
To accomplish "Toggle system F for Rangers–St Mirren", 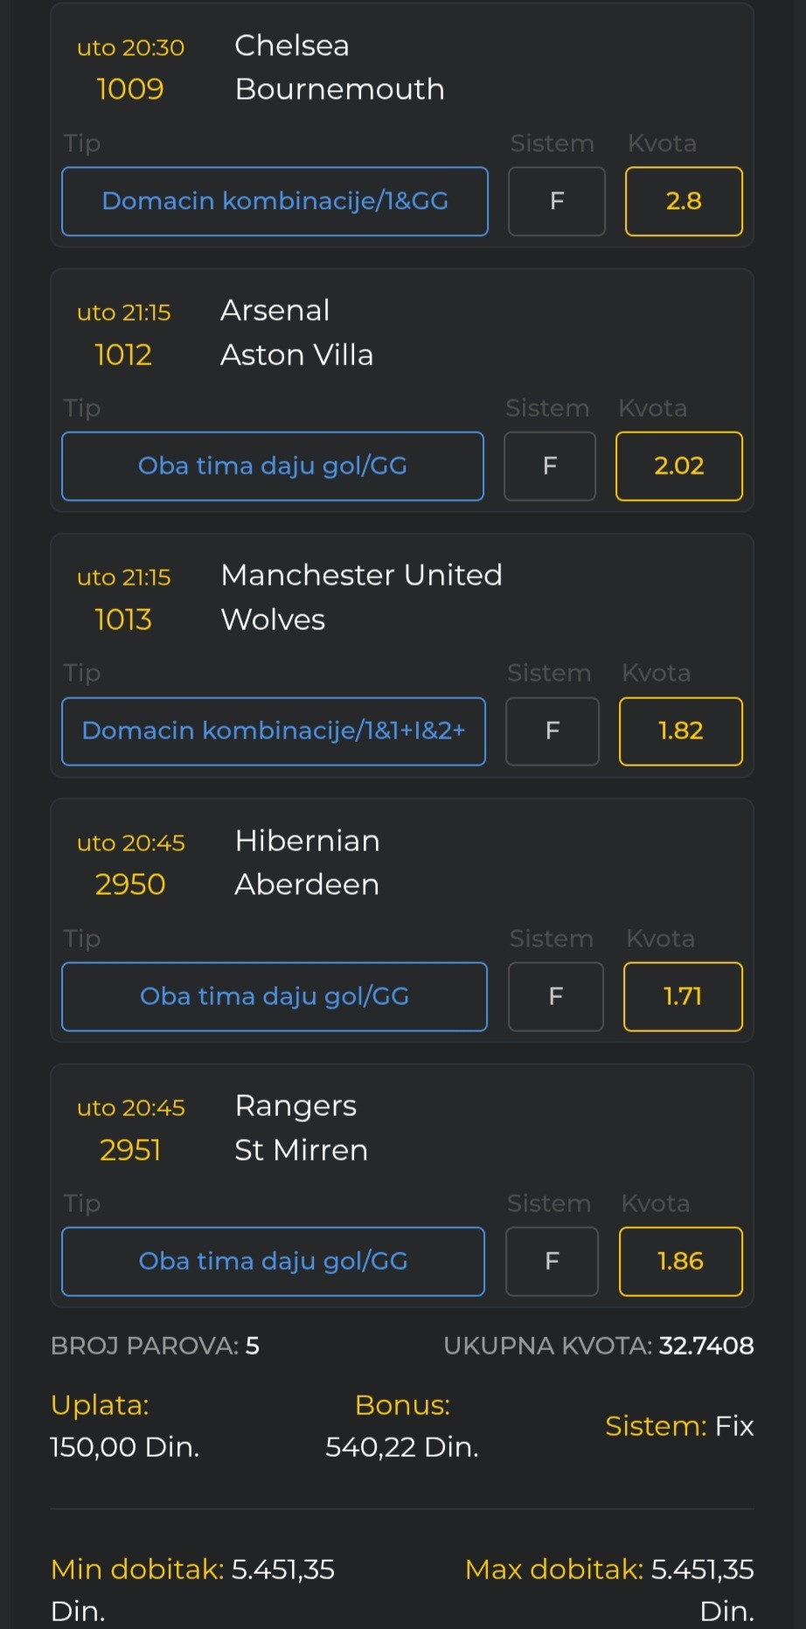I will (x=552, y=1261).
